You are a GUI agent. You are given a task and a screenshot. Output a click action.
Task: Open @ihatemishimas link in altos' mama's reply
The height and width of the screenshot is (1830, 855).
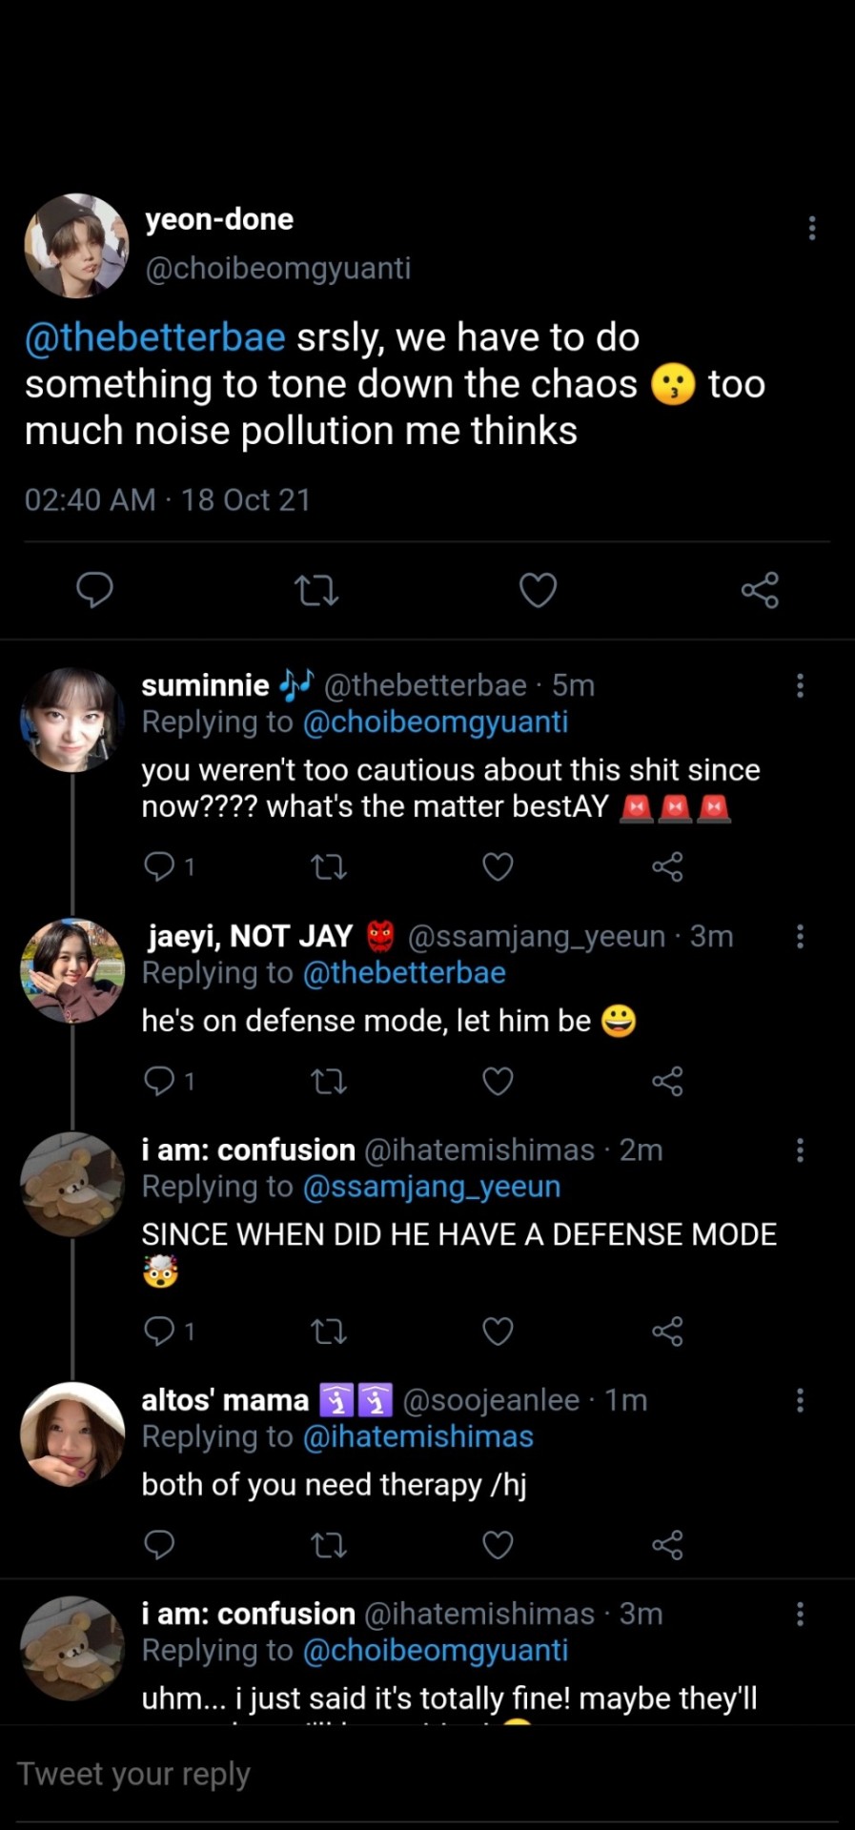(417, 1436)
